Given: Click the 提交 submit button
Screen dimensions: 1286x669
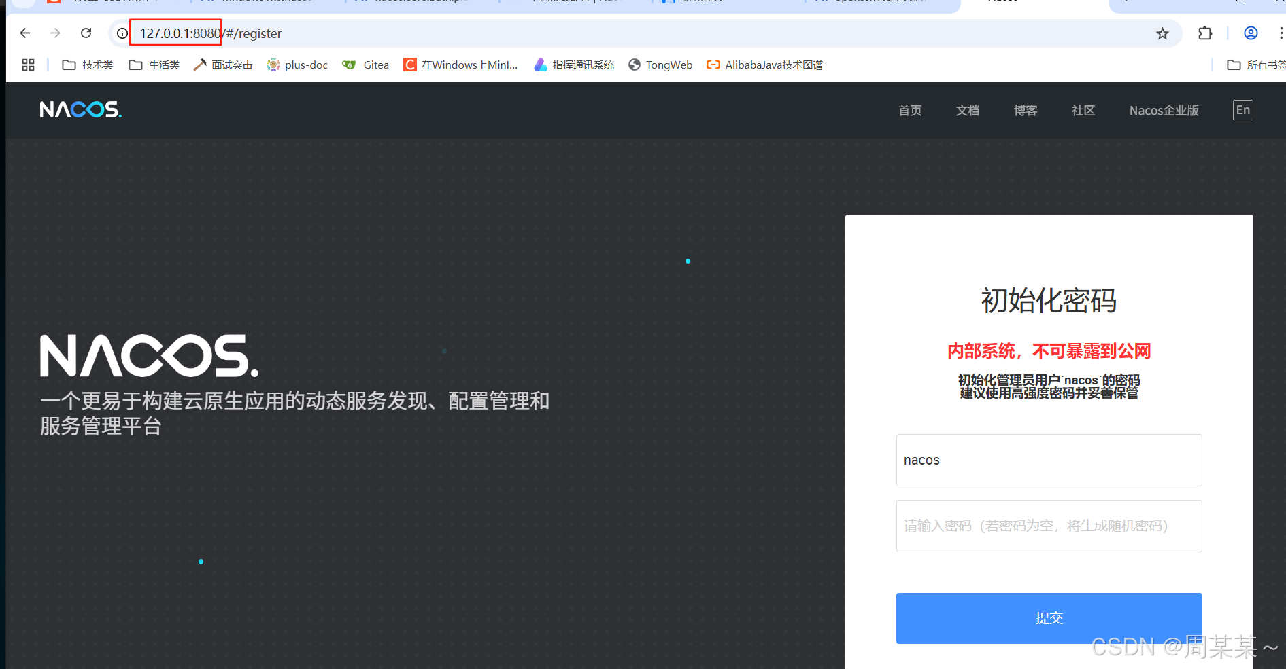Looking at the screenshot, I should pos(1049,618).
